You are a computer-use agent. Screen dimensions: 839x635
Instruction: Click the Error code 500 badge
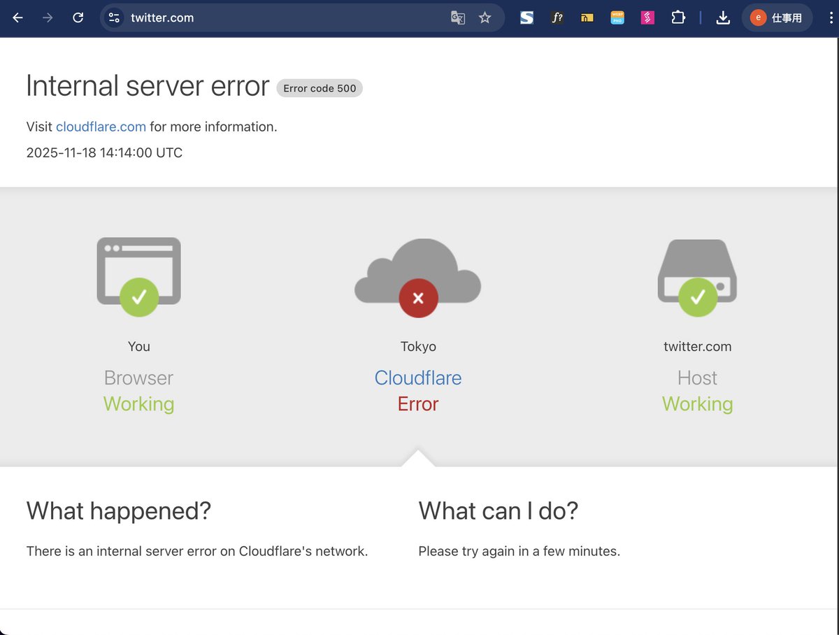[320, 88]
